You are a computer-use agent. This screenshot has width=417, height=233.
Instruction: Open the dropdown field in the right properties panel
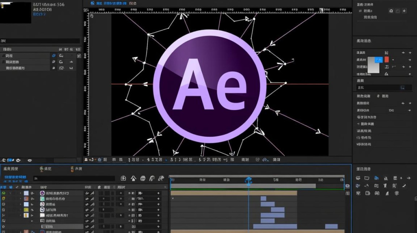pos(381,88)
